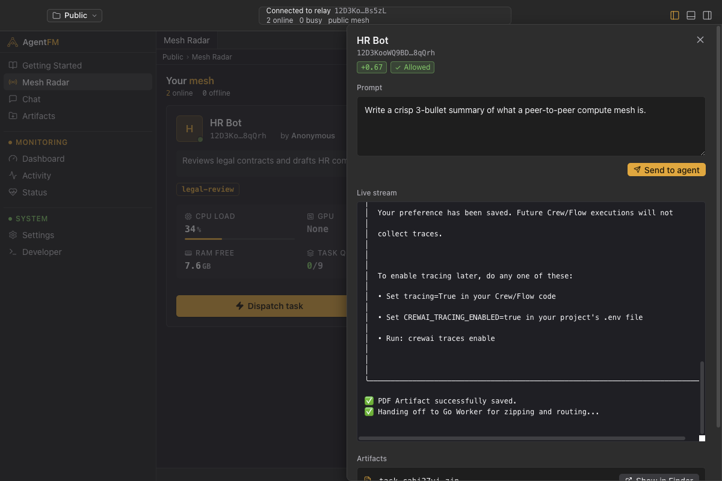This screenshot has width=722, height=481.
Task: Toggle the bottom panel layout
Action: [x=691, y=15]
